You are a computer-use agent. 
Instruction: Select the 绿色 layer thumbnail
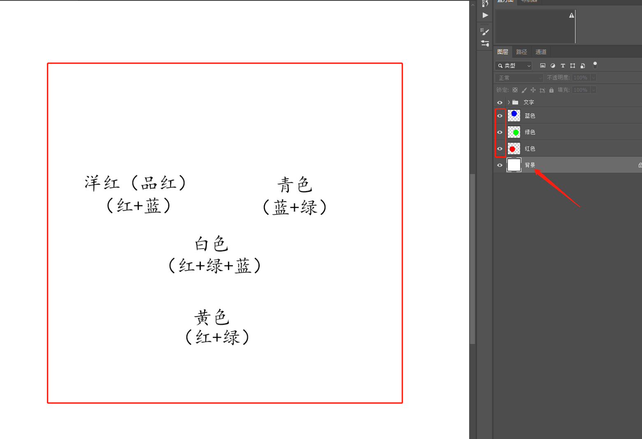(514, 132)
